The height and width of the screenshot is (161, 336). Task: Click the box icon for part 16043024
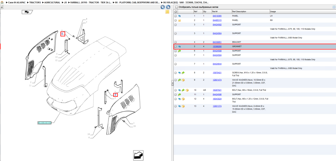(183, 99)
